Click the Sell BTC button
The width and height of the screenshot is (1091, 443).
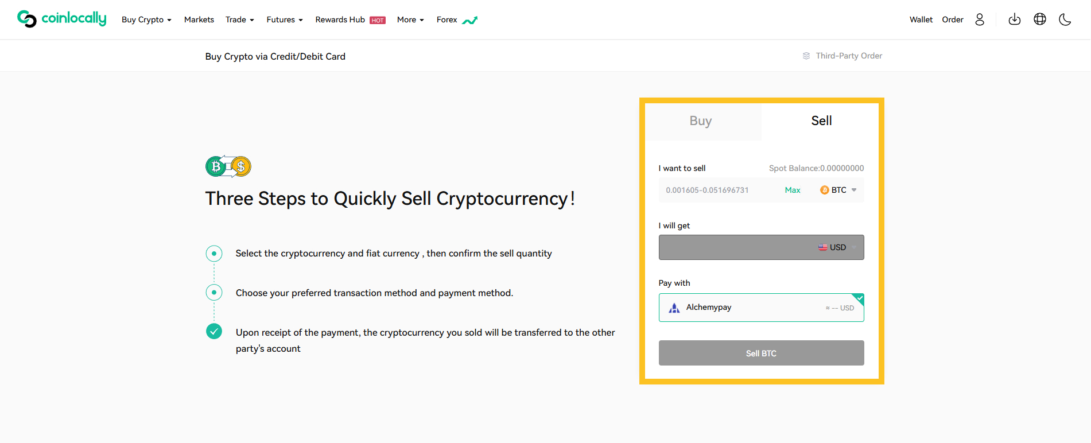[761, 353]
